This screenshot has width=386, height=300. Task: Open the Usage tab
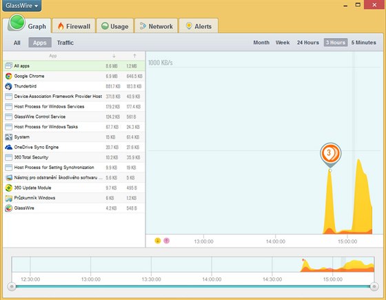(x=115, y=26)
